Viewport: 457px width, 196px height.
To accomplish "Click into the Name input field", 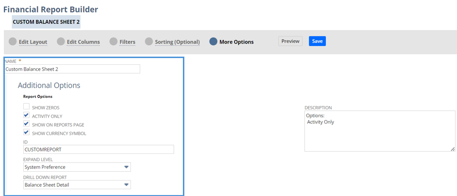I will point(72,69).
